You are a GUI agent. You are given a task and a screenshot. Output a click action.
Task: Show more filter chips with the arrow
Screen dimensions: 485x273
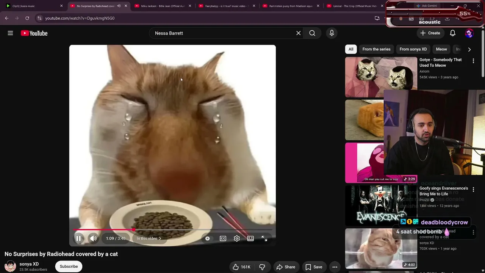coord(469,49)
